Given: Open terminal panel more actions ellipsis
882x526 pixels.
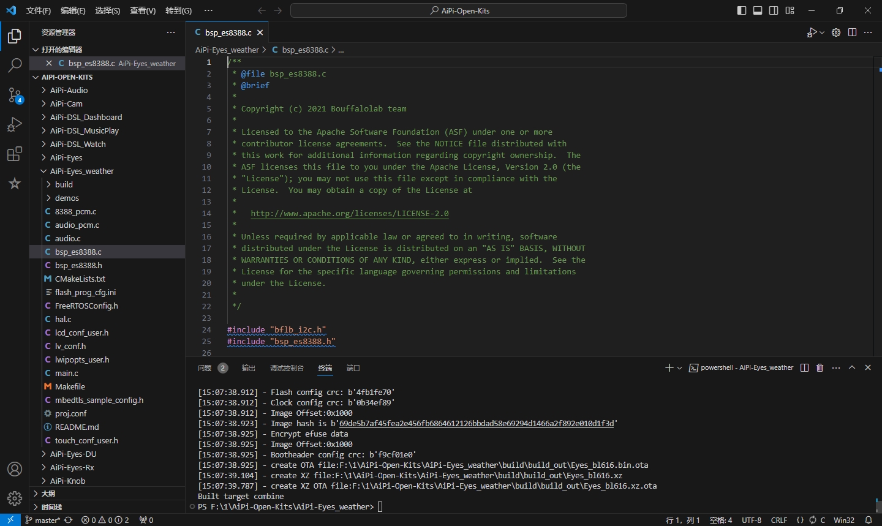Looking at the screenshot, I should [836, 367].
